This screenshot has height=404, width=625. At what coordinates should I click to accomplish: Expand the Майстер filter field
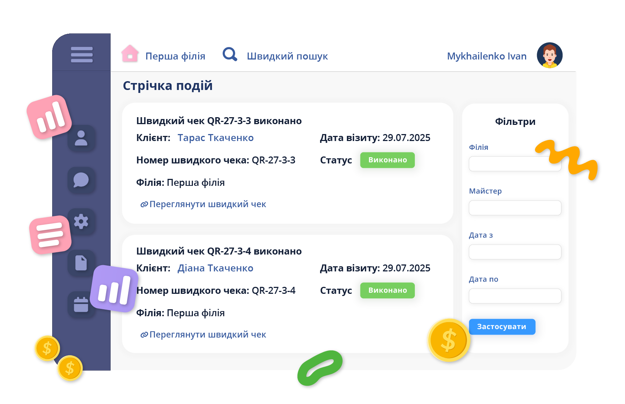(x=515, y=208)
